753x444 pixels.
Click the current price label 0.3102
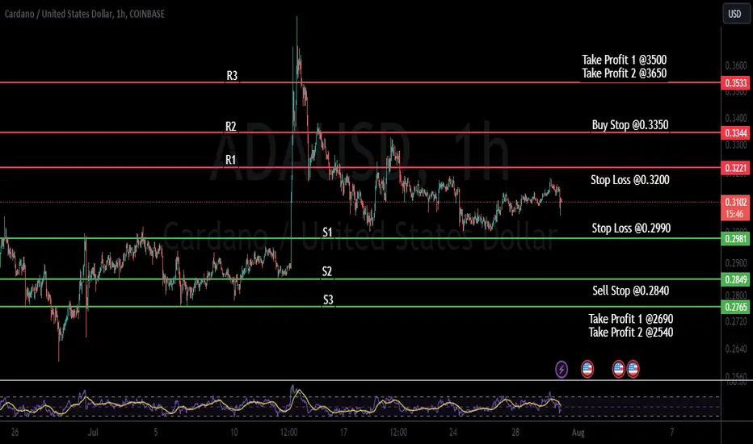736,202
